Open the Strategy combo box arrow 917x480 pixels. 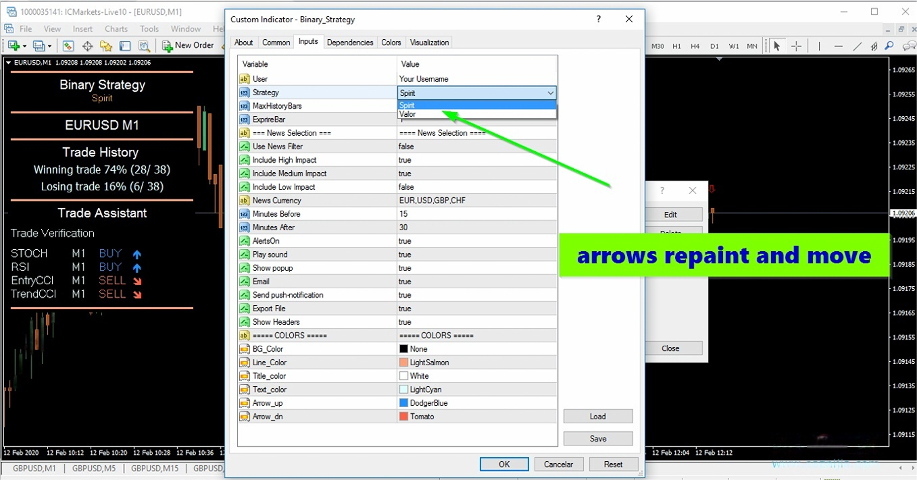coord(550,92)
